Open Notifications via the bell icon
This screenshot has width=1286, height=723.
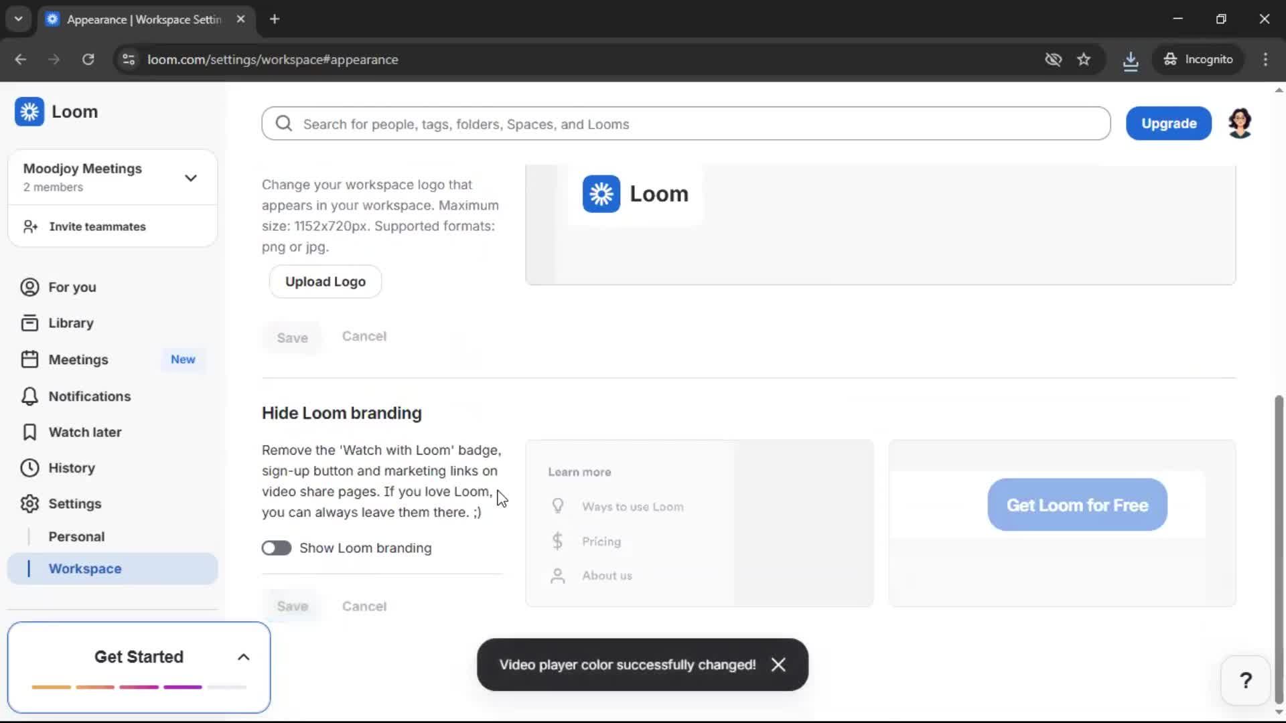click(29, 396)
